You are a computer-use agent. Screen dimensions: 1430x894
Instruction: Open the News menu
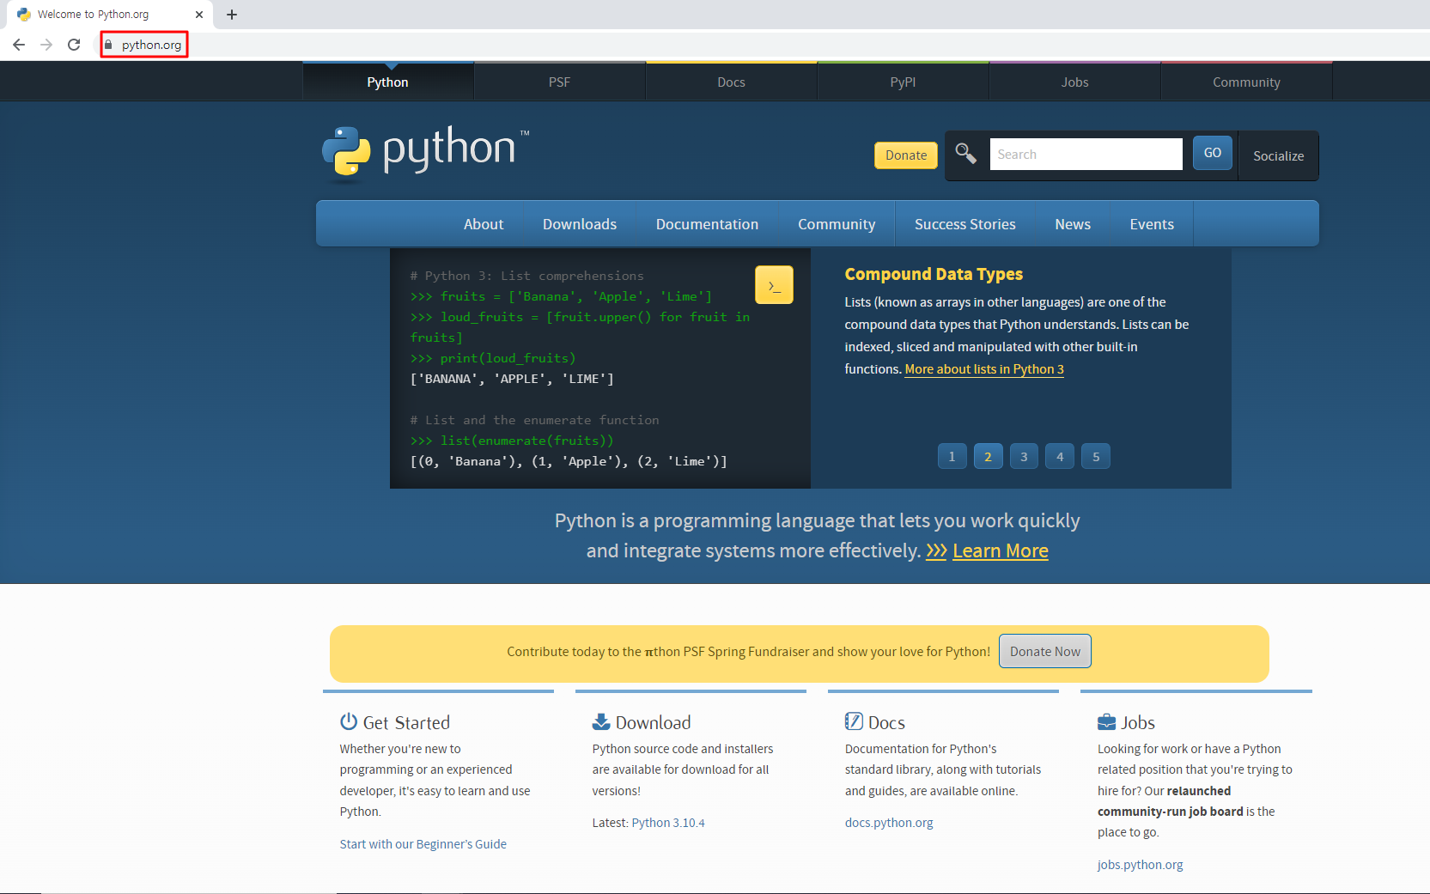pyautogui.click(x=1073, y=224)
